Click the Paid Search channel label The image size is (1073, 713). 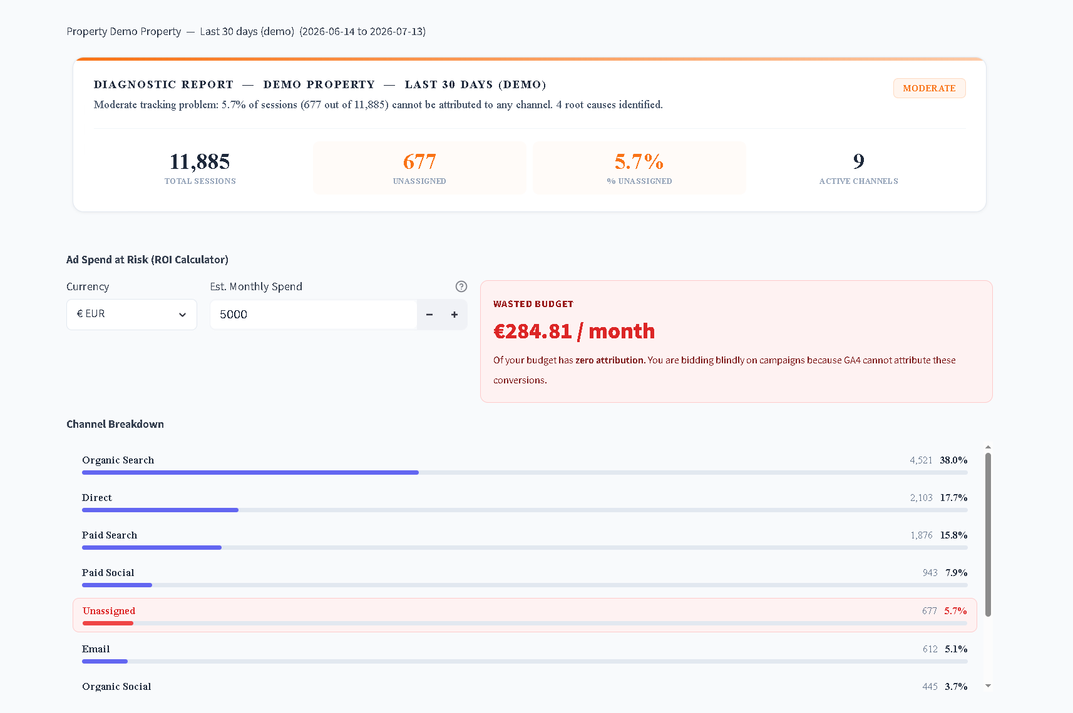point(110,535)
